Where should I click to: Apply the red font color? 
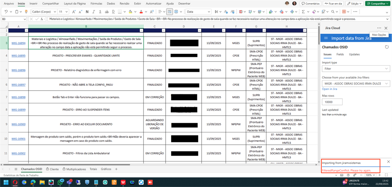141,11
